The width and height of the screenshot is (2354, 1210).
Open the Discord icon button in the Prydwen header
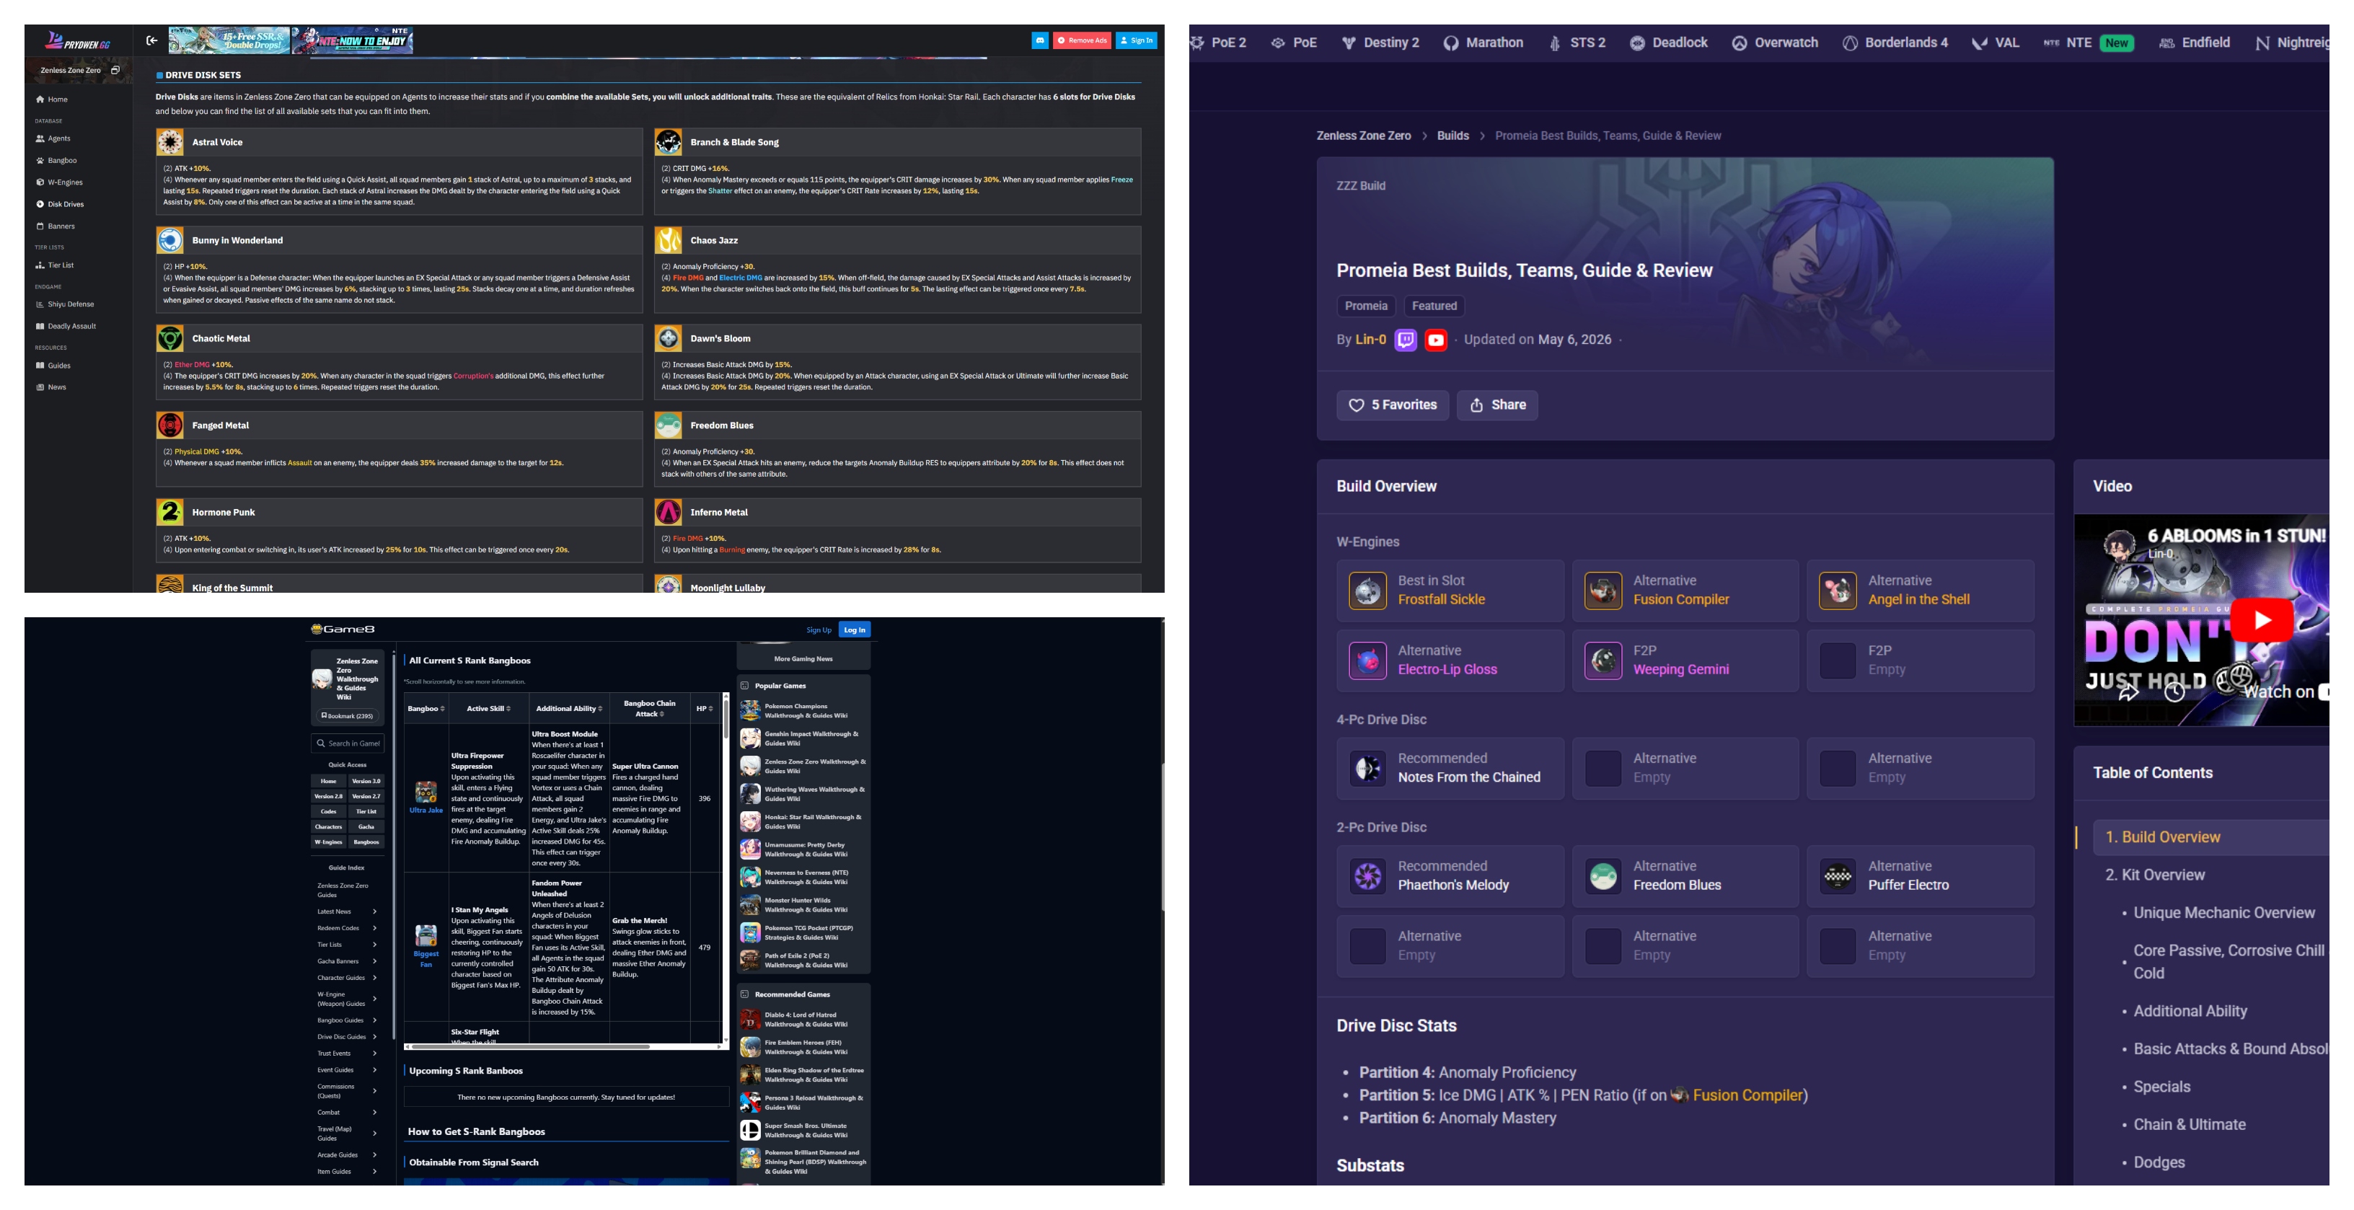tap(1040, 40)
